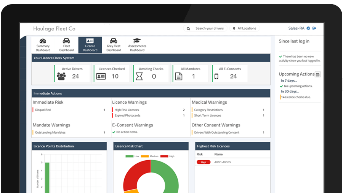Viewport: 343px width, 193px height.
Task: Open the Summary Dashboard tab
Action: coord(43,45)
